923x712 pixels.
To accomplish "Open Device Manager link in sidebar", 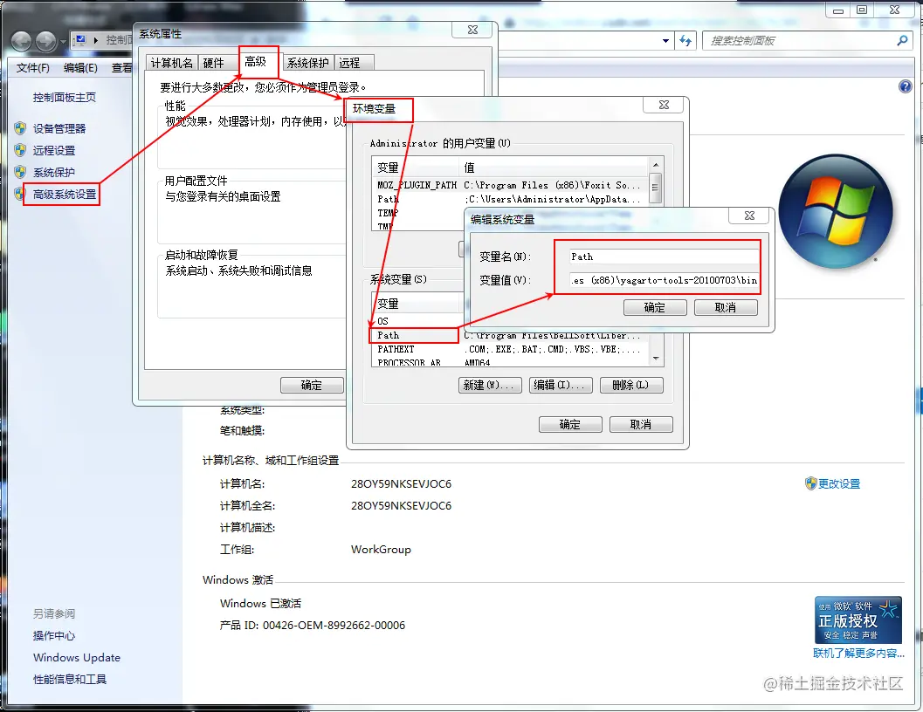I will [x=59, y=128].
